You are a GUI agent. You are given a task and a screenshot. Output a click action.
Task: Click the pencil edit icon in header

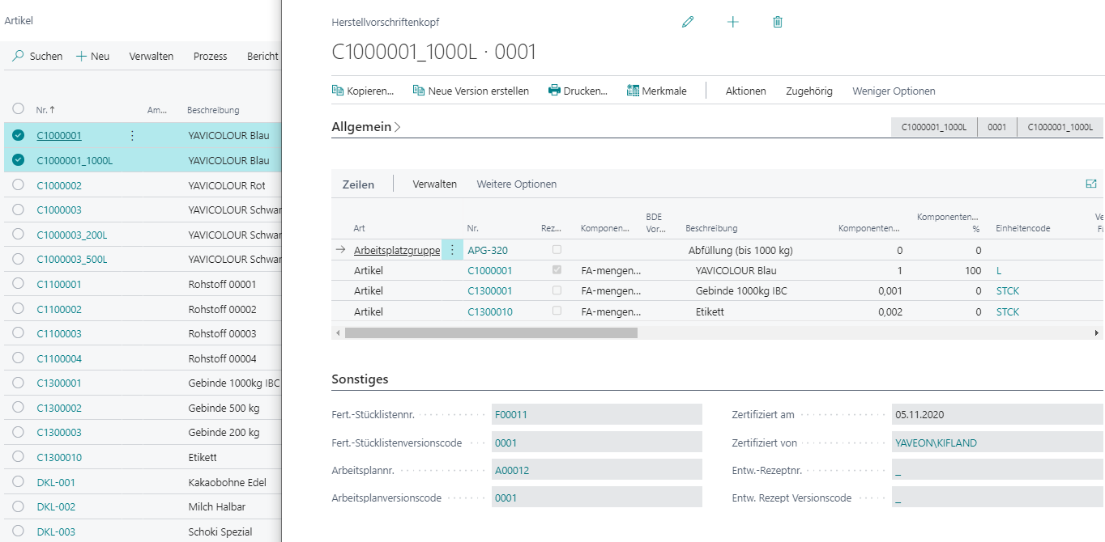688,22
